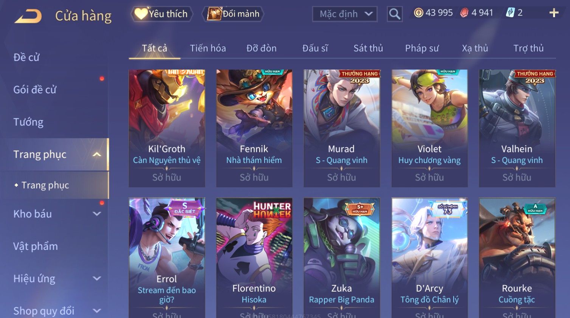Collapse the Trang phục sidebar section

[x=97, y=154]
